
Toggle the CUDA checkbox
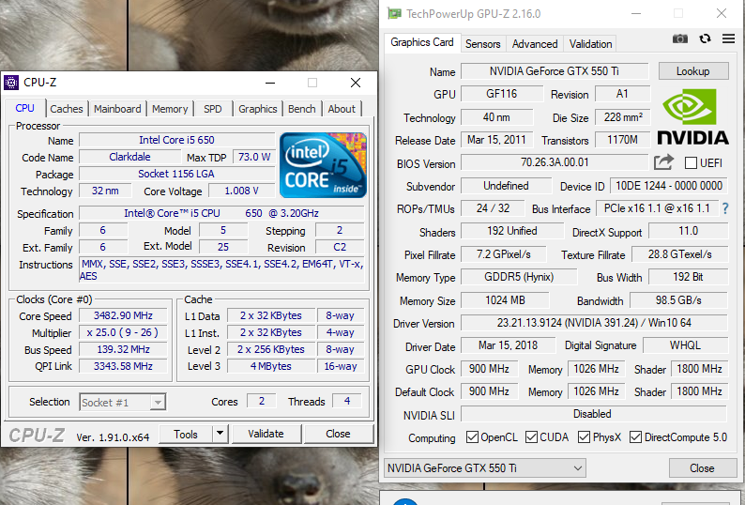pyautogui.click(x=531, y=437)
